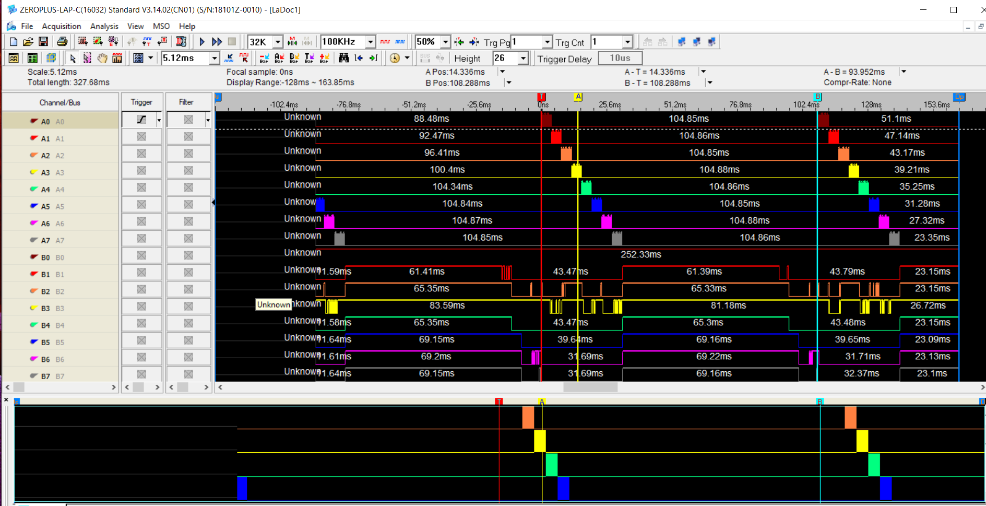Click the Channel/Bus column header
The height and width of the screenshot is (506, 986).
(60, 102)
